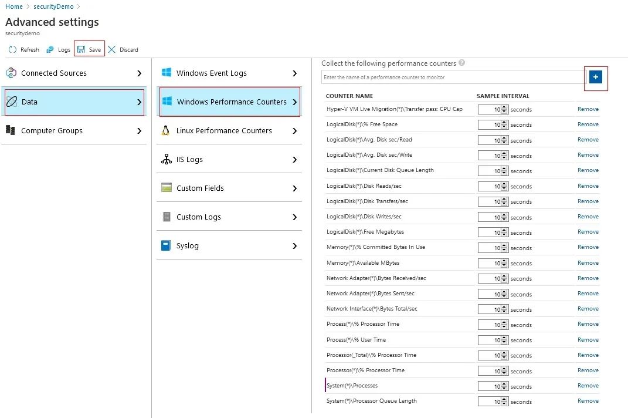Open the Custom Logs section
This screenshot has width=628, height=418.
[229, 217]
